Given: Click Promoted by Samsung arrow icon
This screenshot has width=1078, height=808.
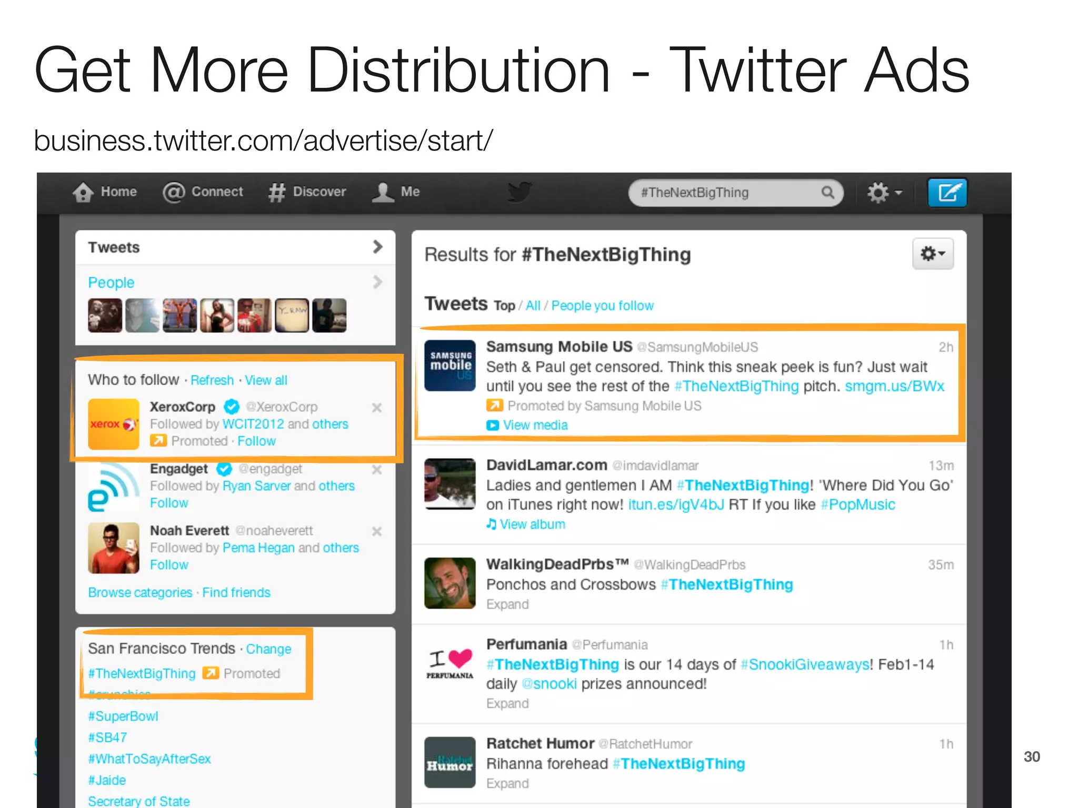Looking at the screenshot, I should click(494, 405).
